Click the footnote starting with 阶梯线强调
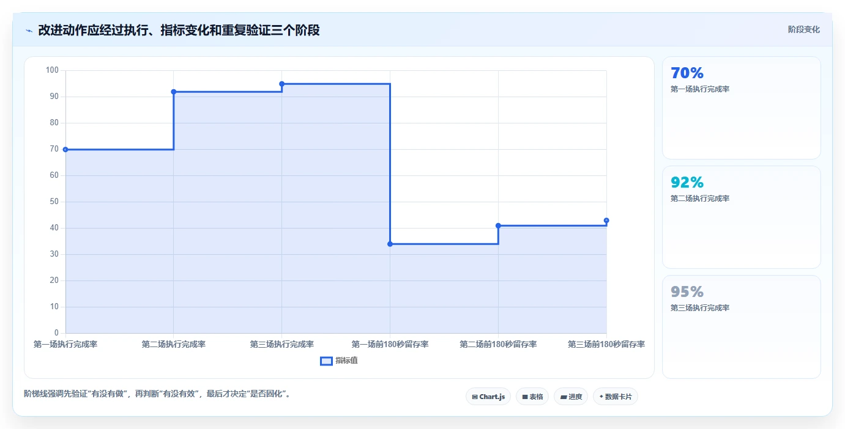845x429 pixels. [x=158, y=394]
